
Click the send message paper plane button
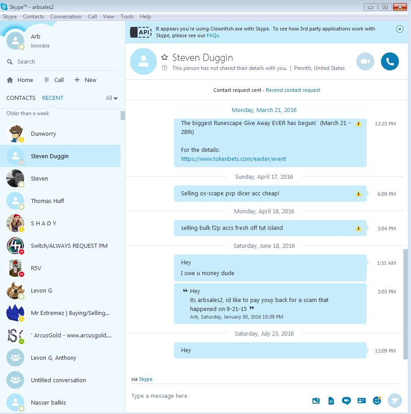pyautogui.click(x=394, y=400)
